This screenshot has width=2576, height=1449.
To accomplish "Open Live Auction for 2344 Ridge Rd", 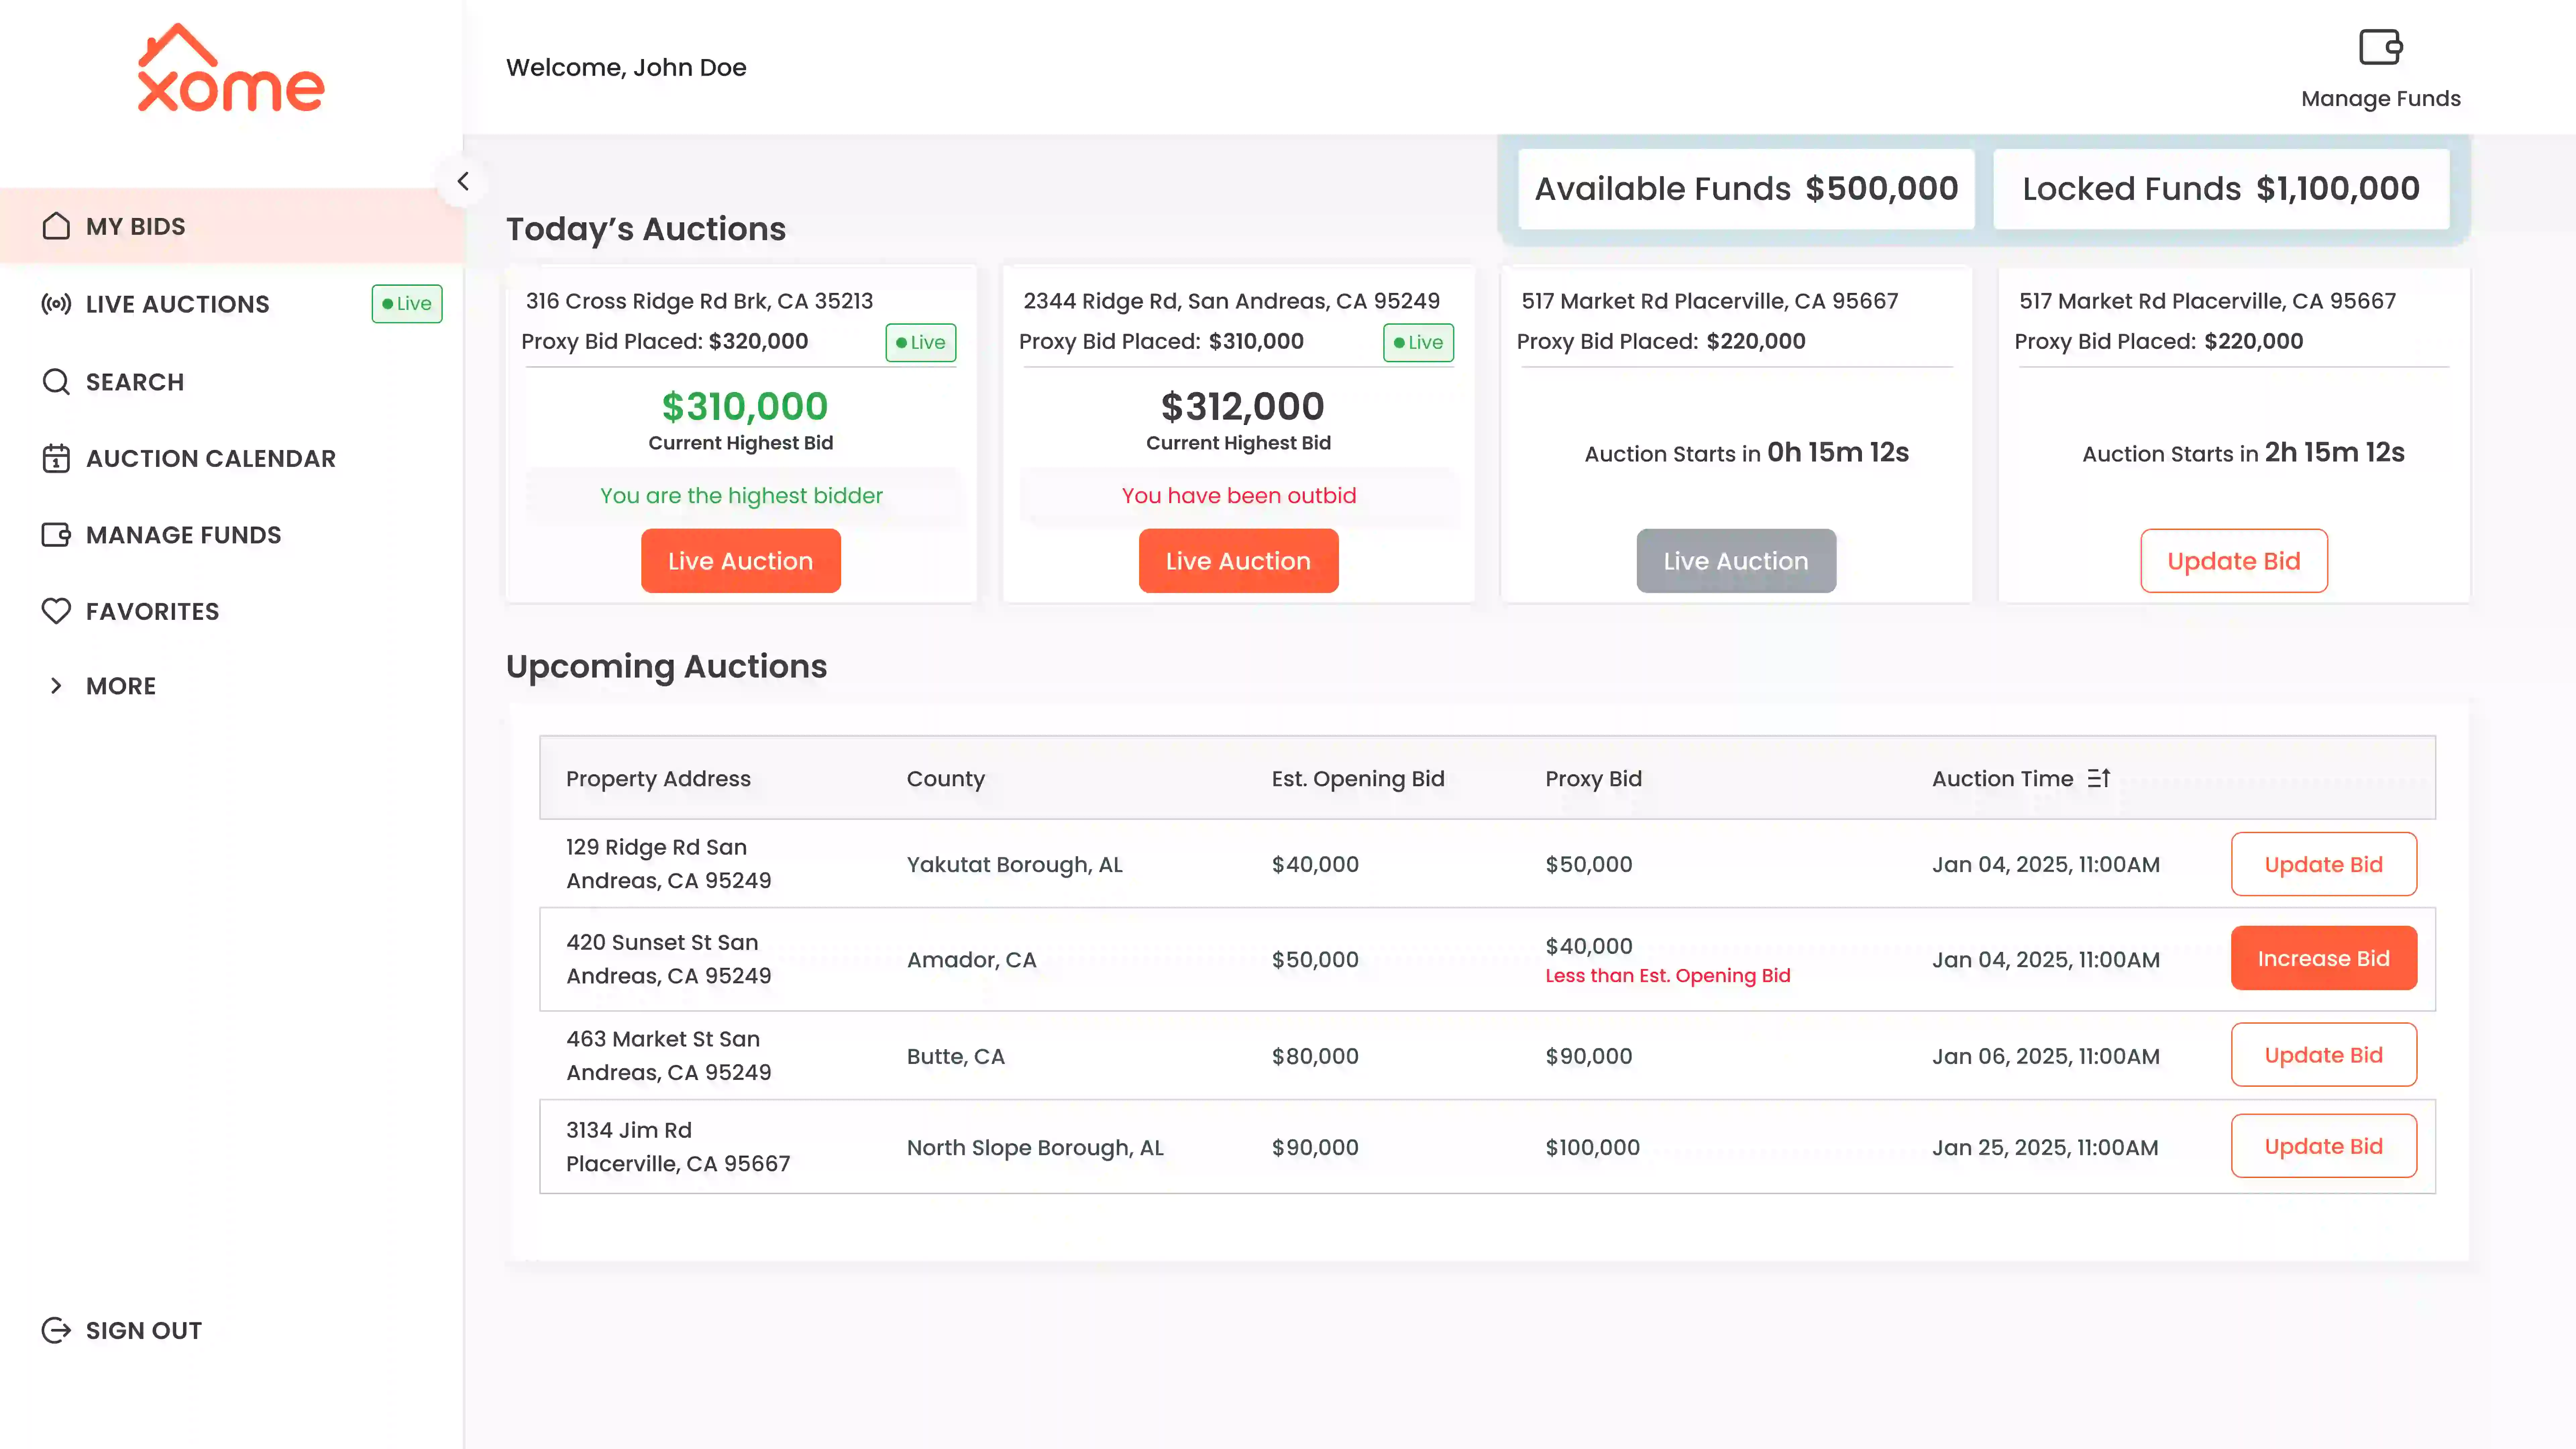I will [x=1238, y=561].
